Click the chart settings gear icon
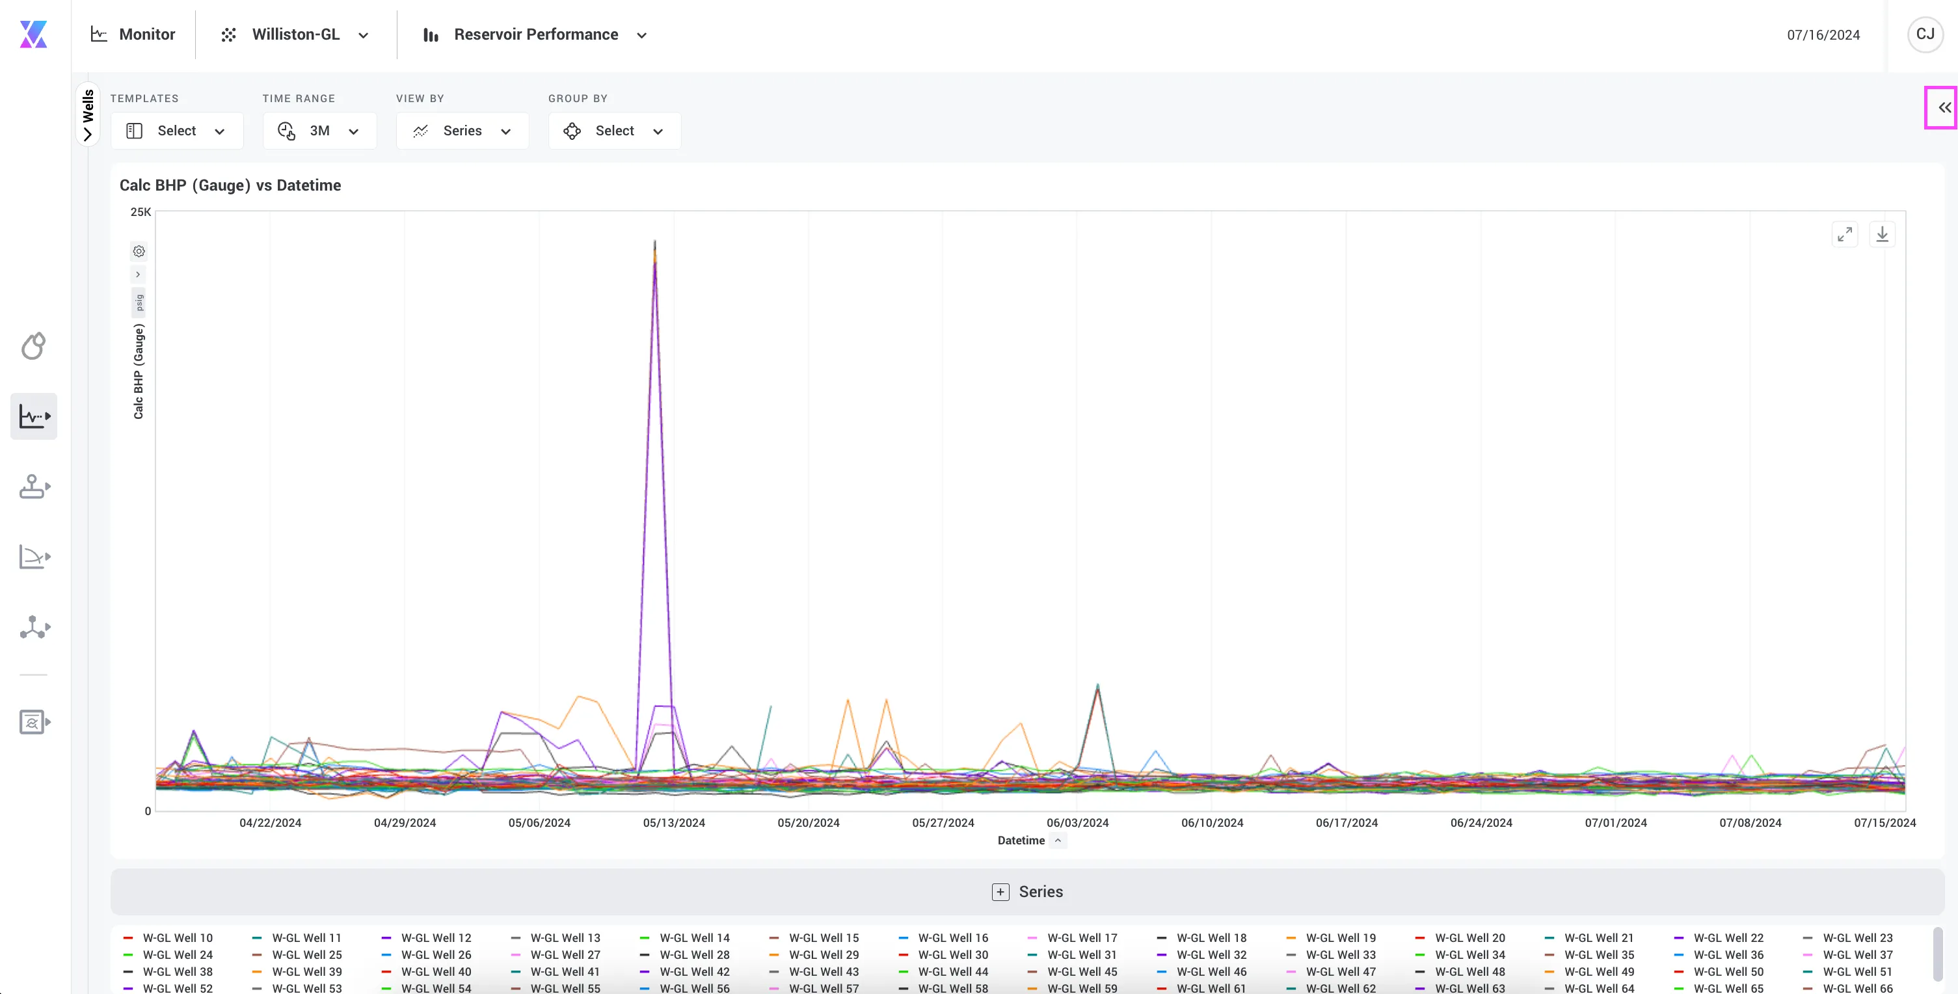Viewport: 1958px width, 994px height. click(139, 251)
